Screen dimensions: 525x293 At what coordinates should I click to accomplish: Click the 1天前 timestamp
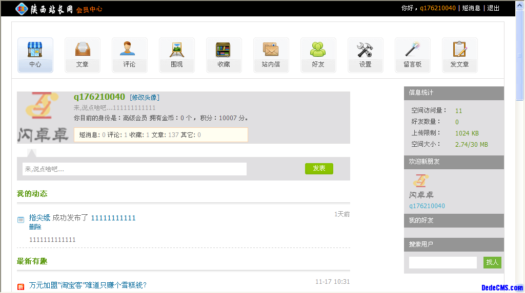tap(342, 214)
